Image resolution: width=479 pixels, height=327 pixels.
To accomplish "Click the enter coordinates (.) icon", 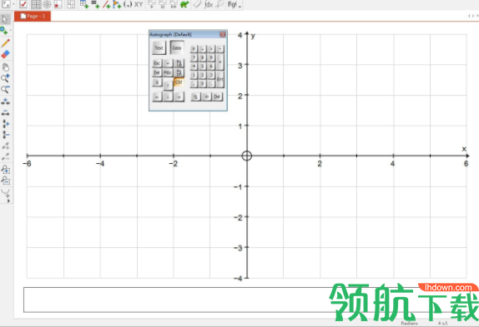I will tap(128, 4).
